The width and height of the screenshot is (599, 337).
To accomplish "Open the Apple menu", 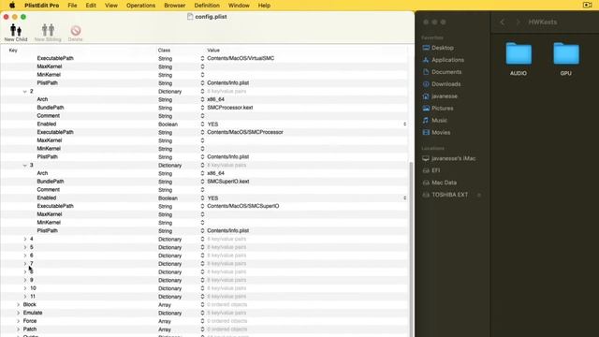I will click(12, 6).
